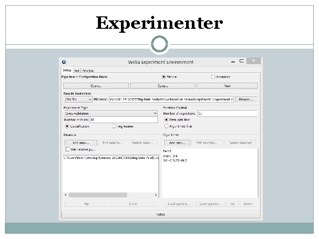The width and height of the screenshot is (319, 239).
Task: Click the Number of folds field
Action: (124, 119)
